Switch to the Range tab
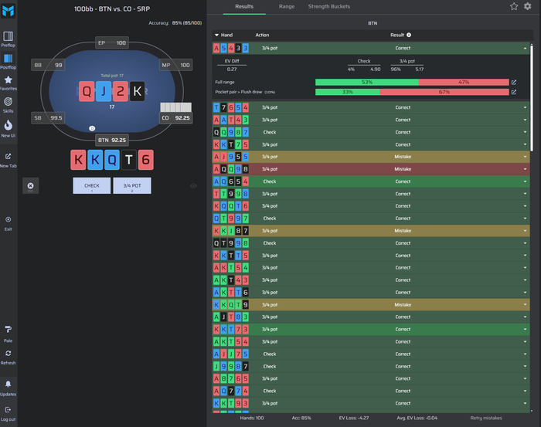The width and height of the screenshot is (541, 427). (x=287, y=6)
